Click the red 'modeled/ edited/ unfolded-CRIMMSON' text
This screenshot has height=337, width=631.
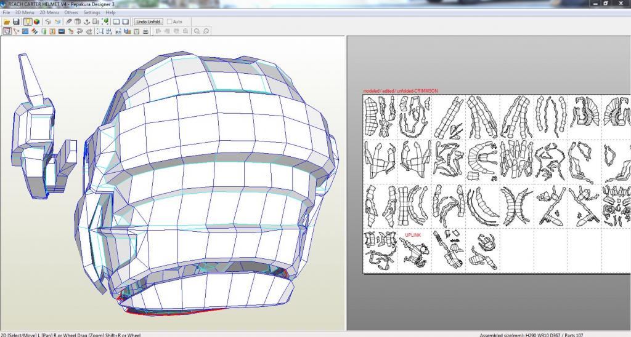pyautogui.click(x=401, y=91)
